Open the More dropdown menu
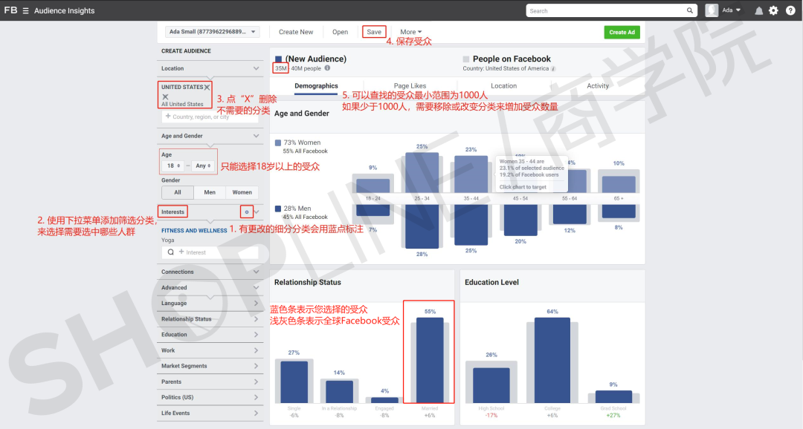The width and height of the screenshot is (803, 429). click(410, 32)
